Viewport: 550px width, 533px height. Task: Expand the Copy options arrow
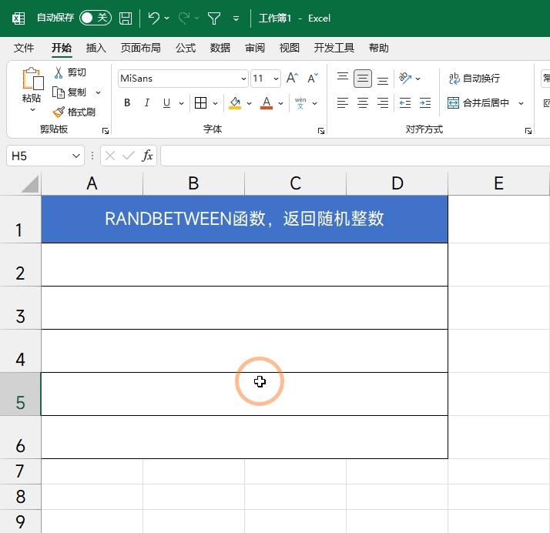pos(99,92)
